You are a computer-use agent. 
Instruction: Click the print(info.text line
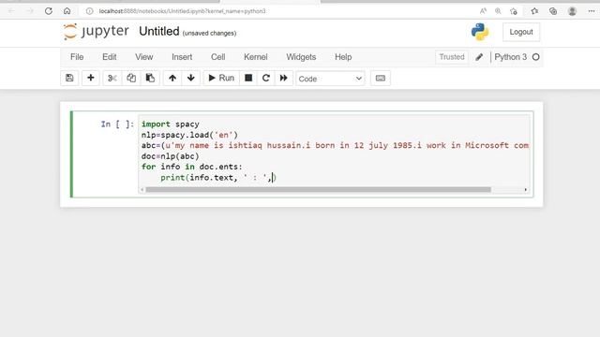218,178
